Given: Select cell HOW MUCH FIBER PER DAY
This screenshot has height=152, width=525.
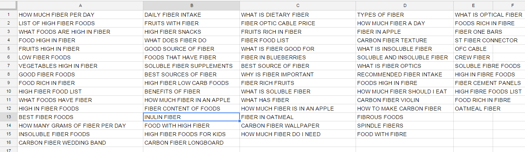Looking at the screenshot, I should click(x=80, y=15).
